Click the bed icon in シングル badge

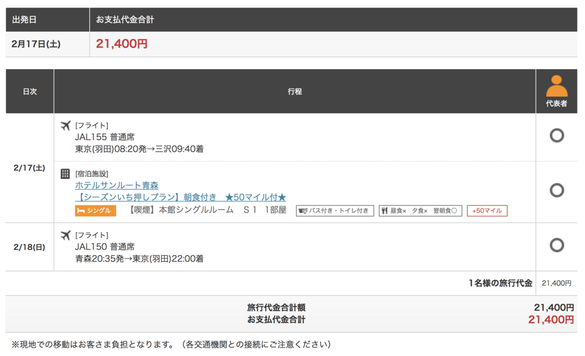coord(81,211)
